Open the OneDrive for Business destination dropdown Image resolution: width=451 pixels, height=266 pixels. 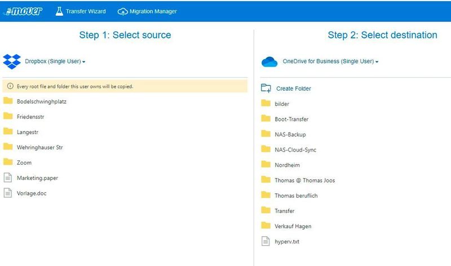(330, 61)
